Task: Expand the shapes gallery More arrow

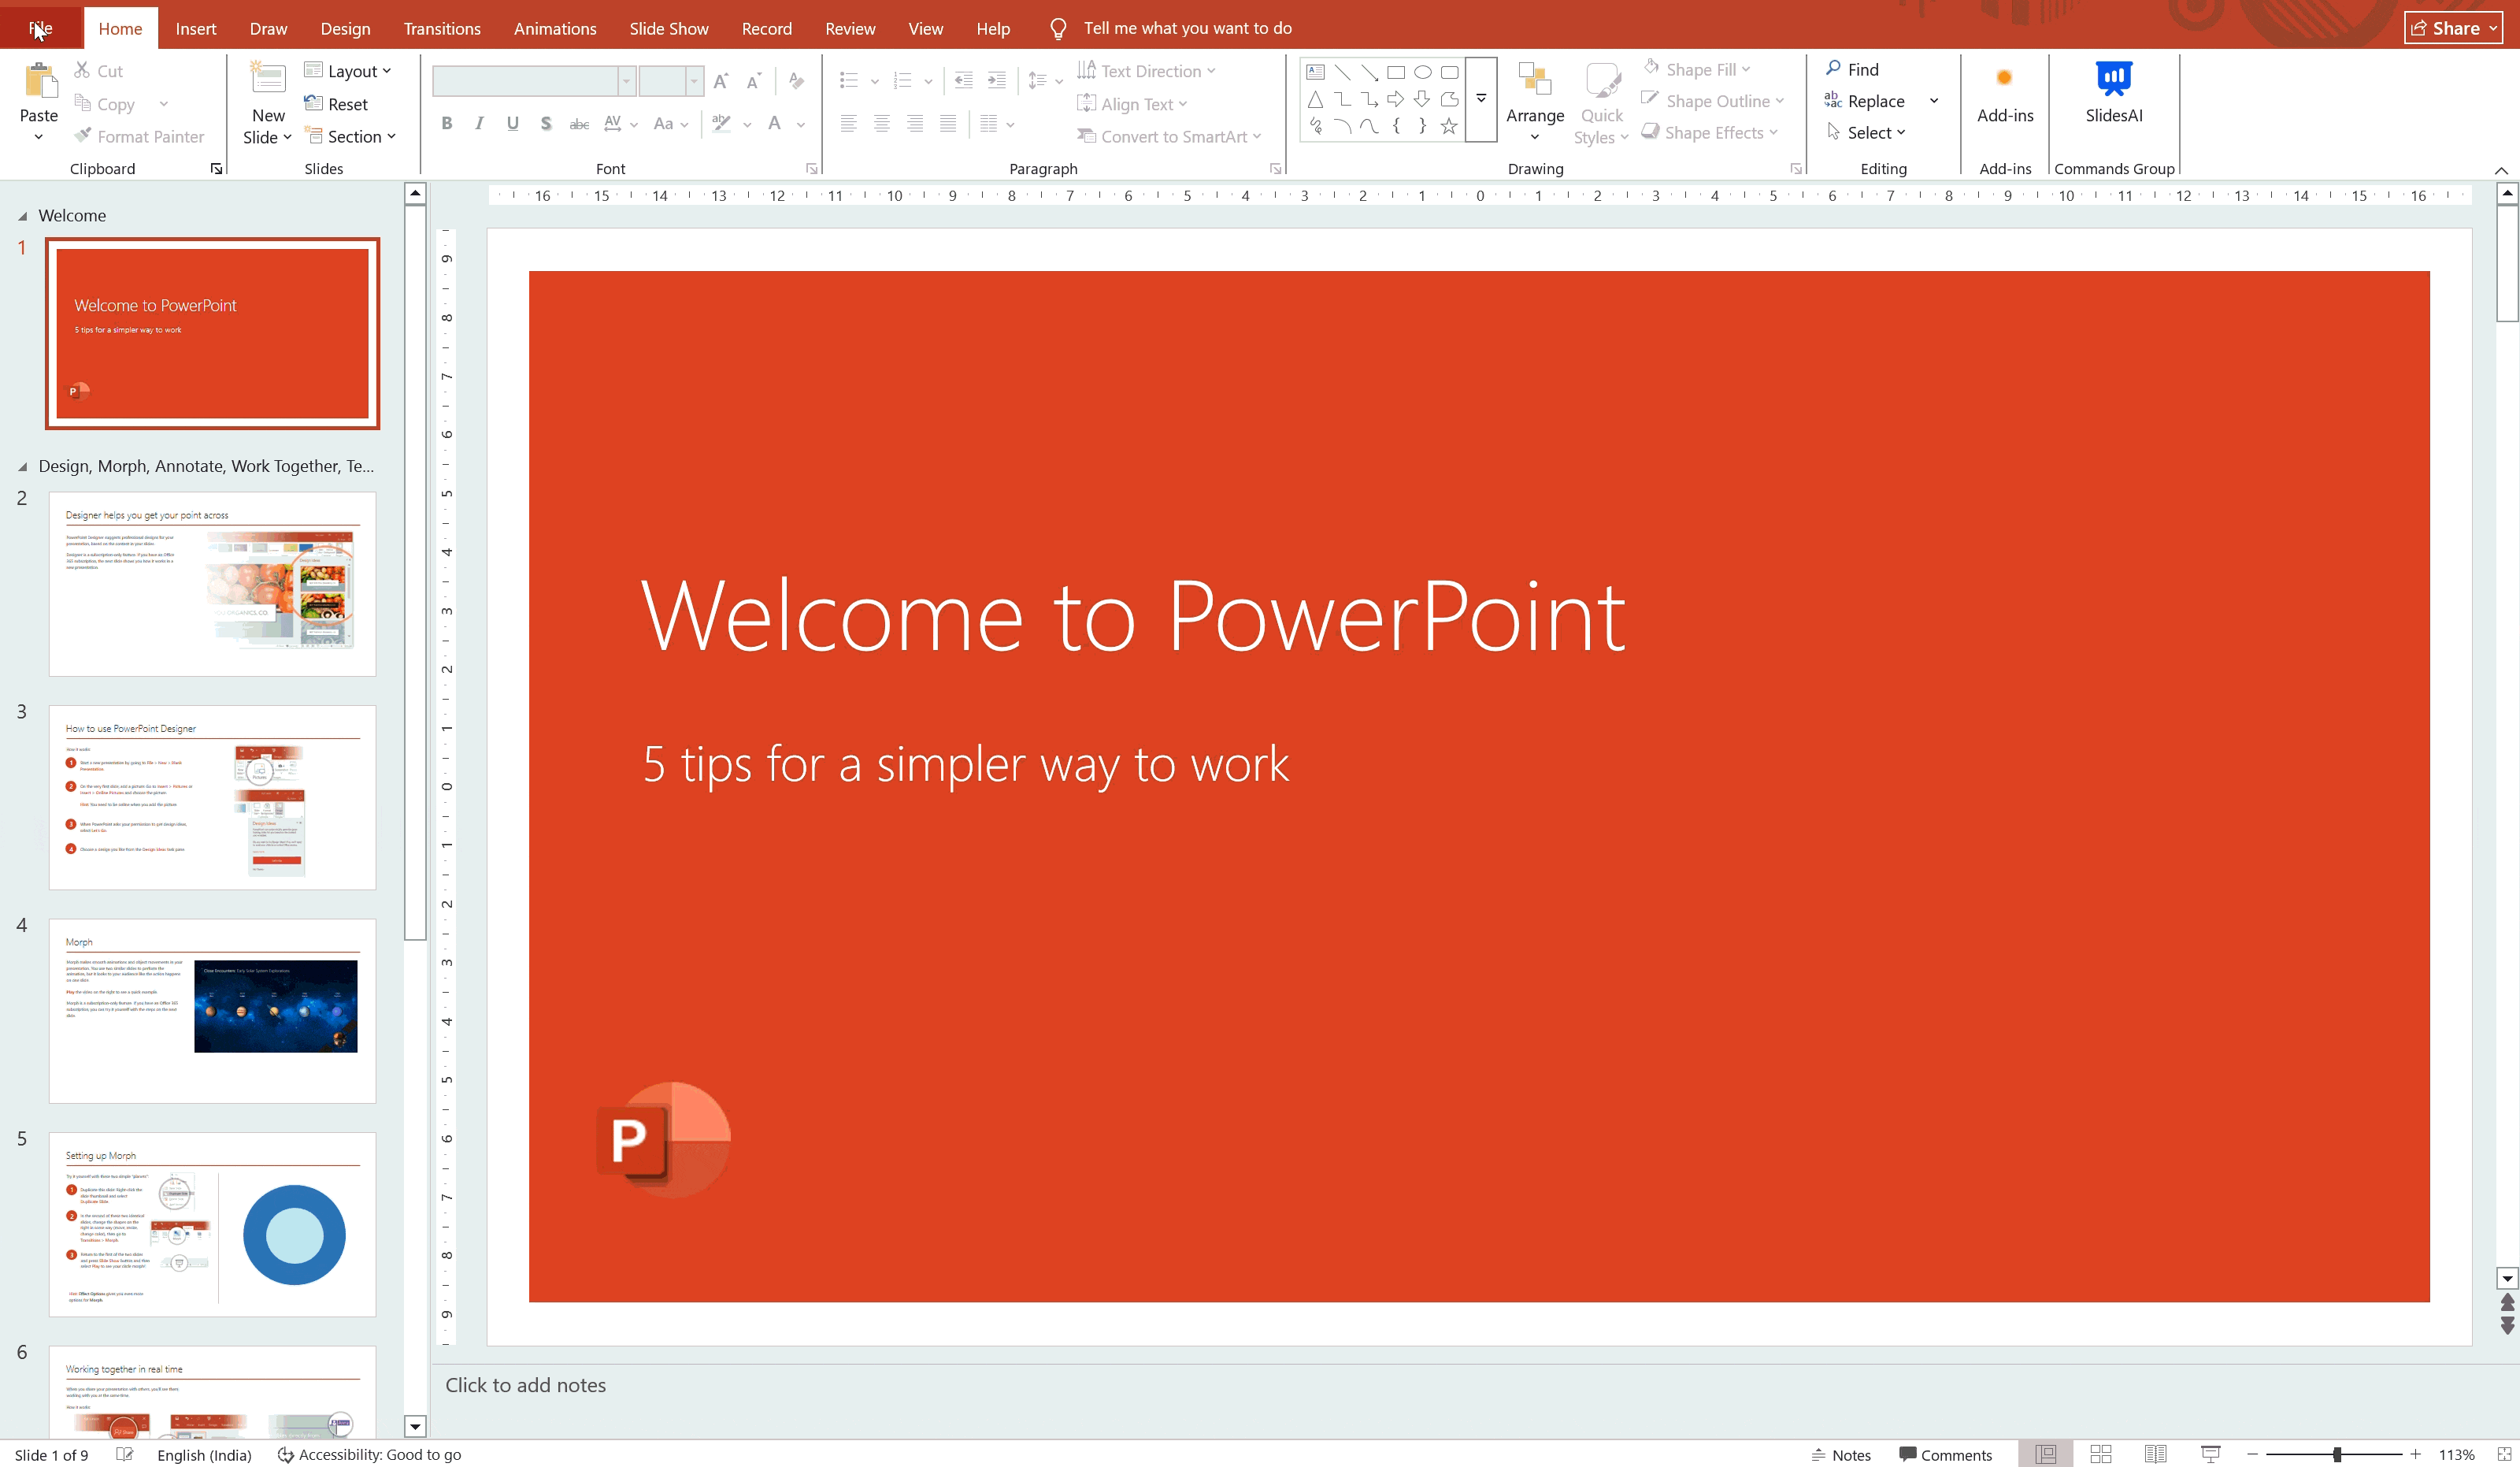Action: 1481,99
